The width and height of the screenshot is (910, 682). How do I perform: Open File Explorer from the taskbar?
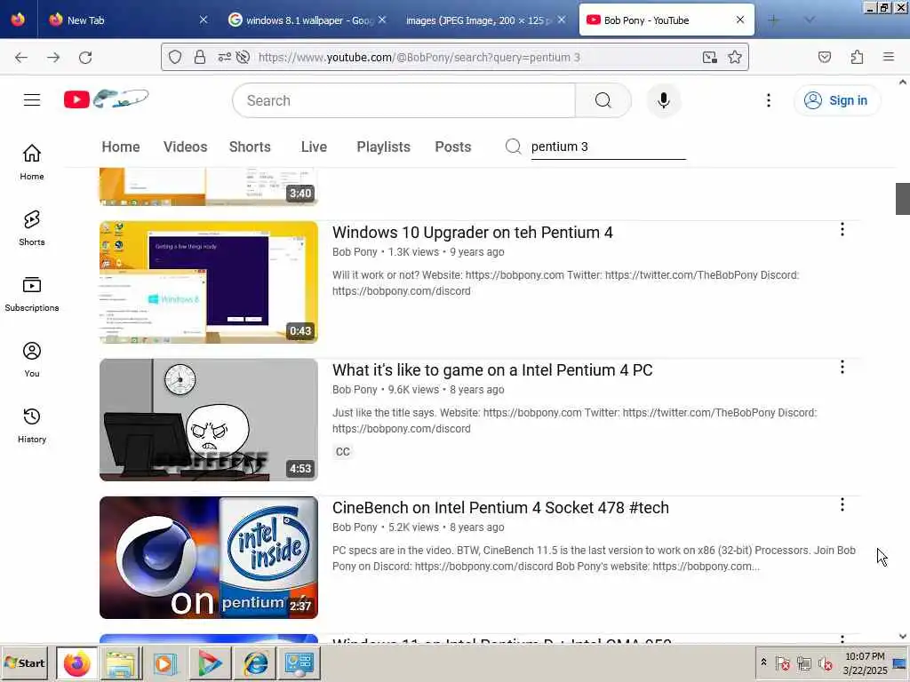[x=121, y=662]
